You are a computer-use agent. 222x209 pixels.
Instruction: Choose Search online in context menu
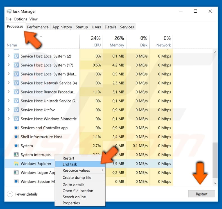(80, 197)
